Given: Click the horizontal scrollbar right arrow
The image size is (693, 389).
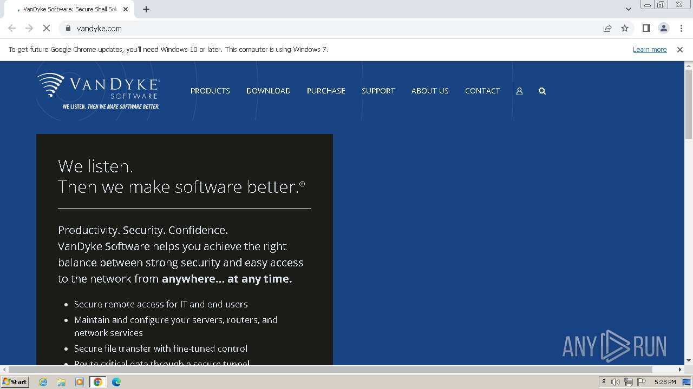Looking at the screenshot, I should tap(680, 370).
